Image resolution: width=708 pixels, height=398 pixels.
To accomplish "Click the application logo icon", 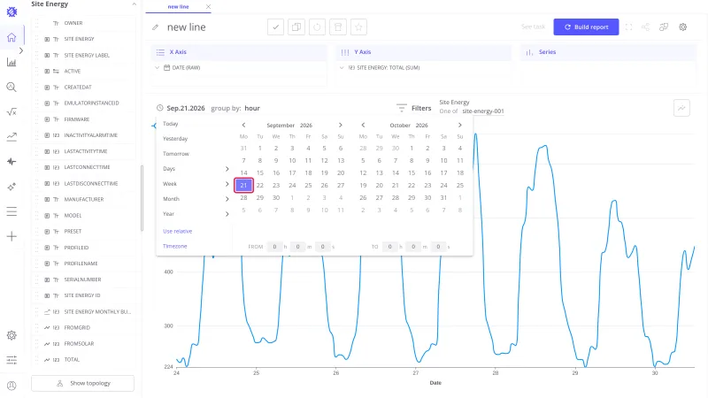I will [x=12, y=12].
